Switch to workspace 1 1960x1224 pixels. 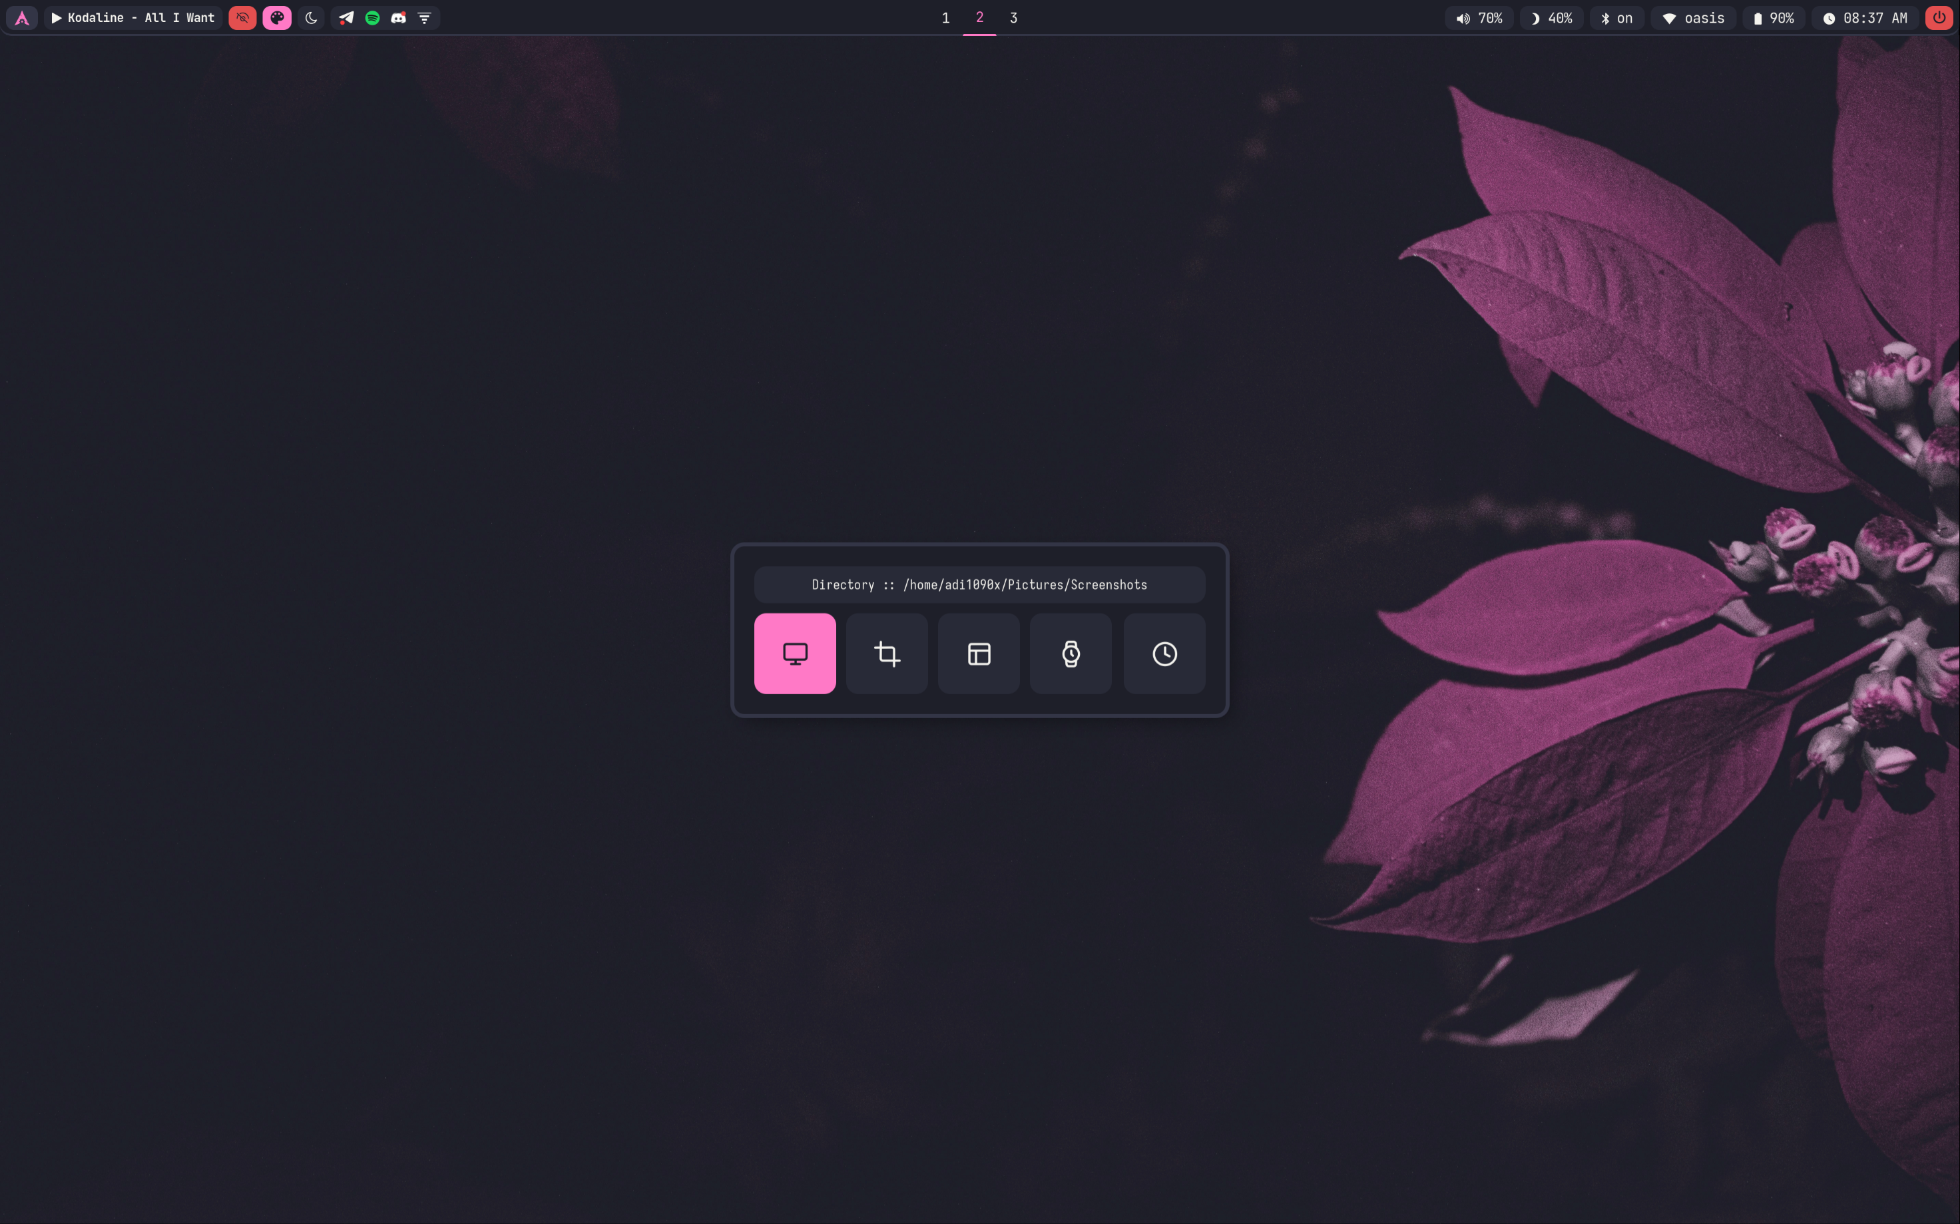(x=945, y=18)
